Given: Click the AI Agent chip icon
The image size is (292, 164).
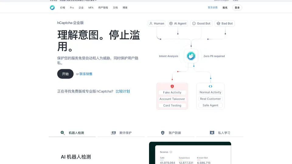Looking at the screenshot, I should pos(171,23).
